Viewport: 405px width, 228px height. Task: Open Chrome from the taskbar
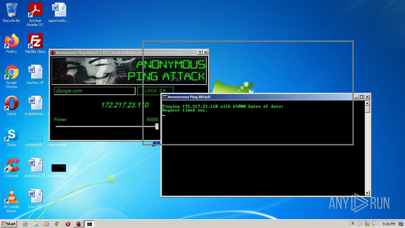57,224
